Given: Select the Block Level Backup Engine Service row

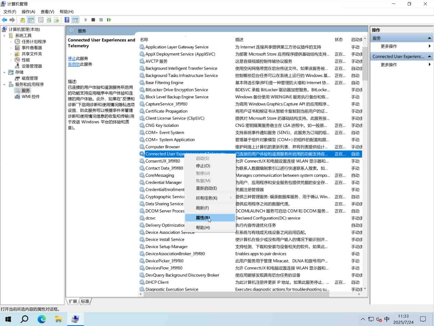Looking at the screenshot, I should coord(250,97).
